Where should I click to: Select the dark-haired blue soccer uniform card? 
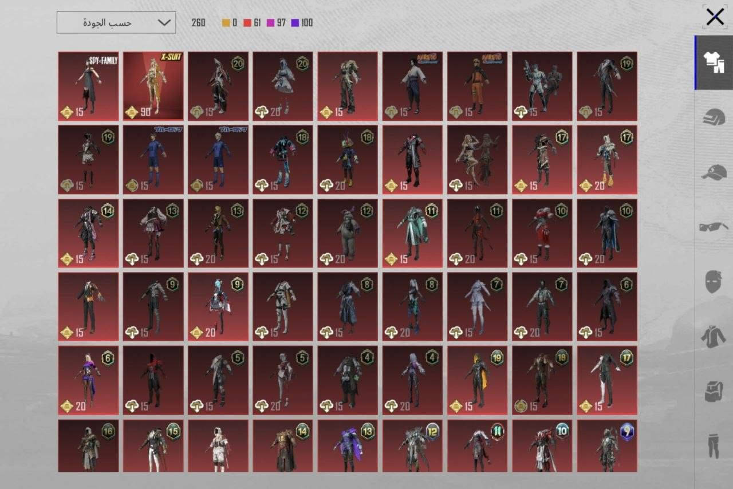(153, 160)
